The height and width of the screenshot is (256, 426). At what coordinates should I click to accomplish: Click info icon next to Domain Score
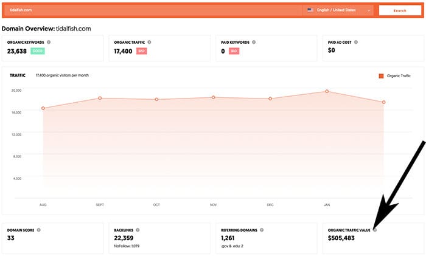click(x=38, y=230)
